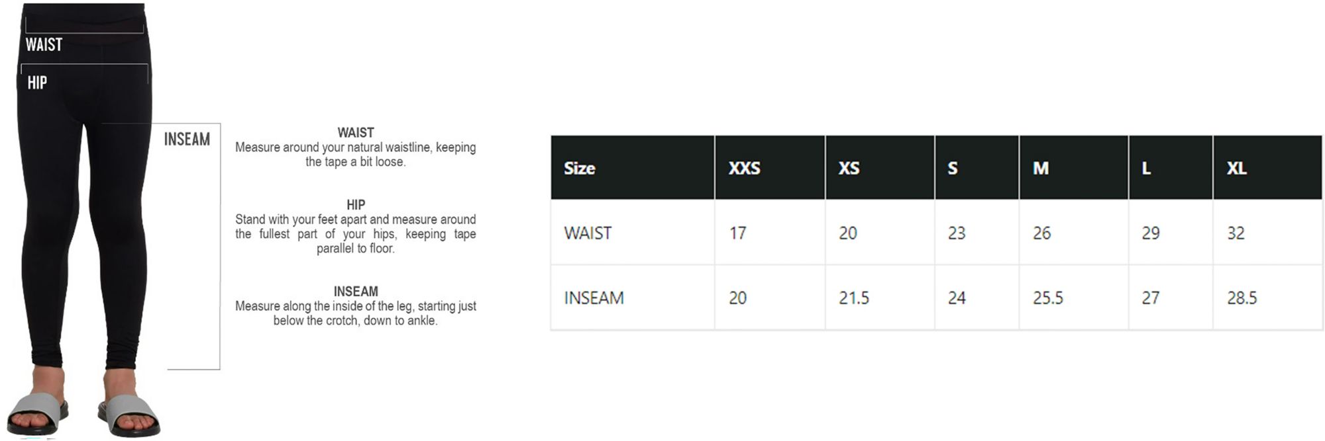Image resolution: width=1325 pixels, height=441 pixels.
Task: Click the HIP label on leggings photo
Action: (x=37, y=83)
